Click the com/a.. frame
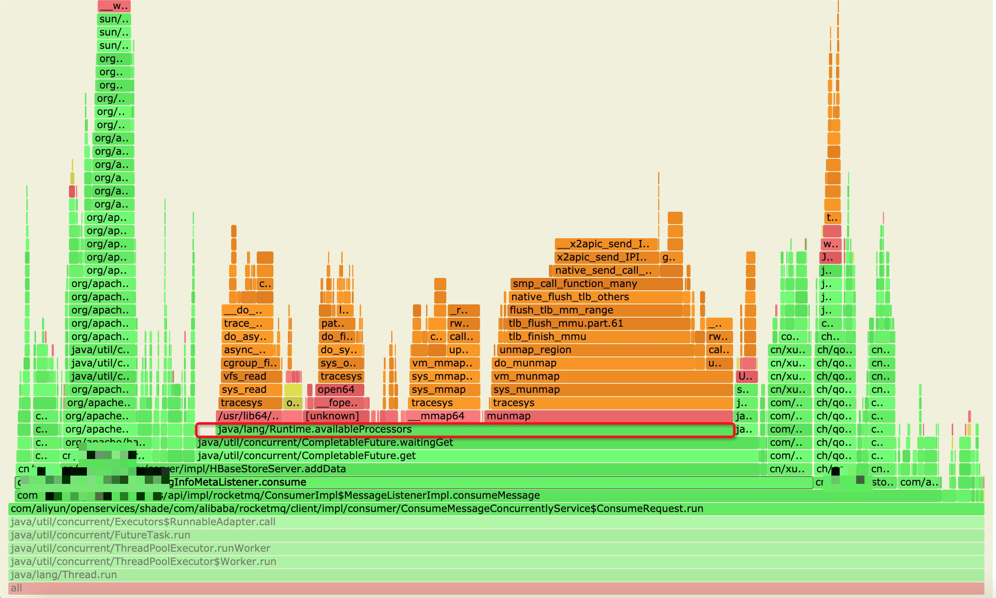Viewport: 996px width, 598px height. click(x=919, y=482)
